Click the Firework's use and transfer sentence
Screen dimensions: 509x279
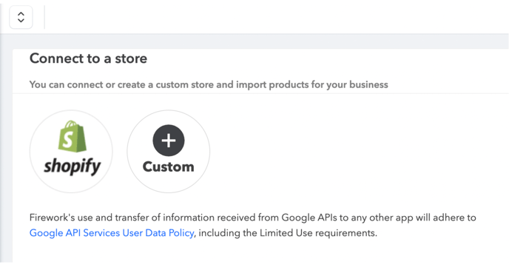pos(252,218)
